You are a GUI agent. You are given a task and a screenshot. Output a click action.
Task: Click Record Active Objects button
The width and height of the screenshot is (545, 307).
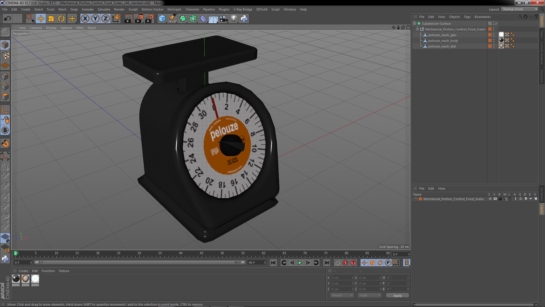pos(337,263)
